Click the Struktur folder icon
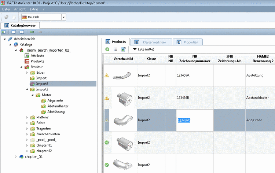Viewport: 275px width, 173px height. (27, 67)
